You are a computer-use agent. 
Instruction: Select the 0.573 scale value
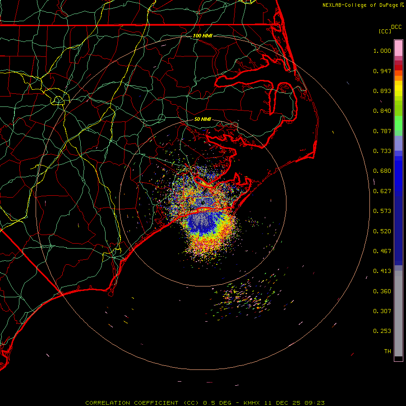[x=382, y=211]
